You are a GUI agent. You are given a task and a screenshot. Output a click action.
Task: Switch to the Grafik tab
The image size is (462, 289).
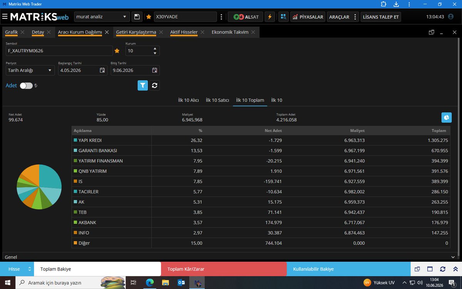coord(12,32)
